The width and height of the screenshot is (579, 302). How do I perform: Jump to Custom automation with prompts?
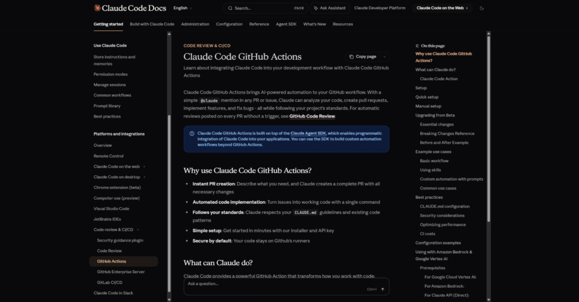[x=451, y=179]
